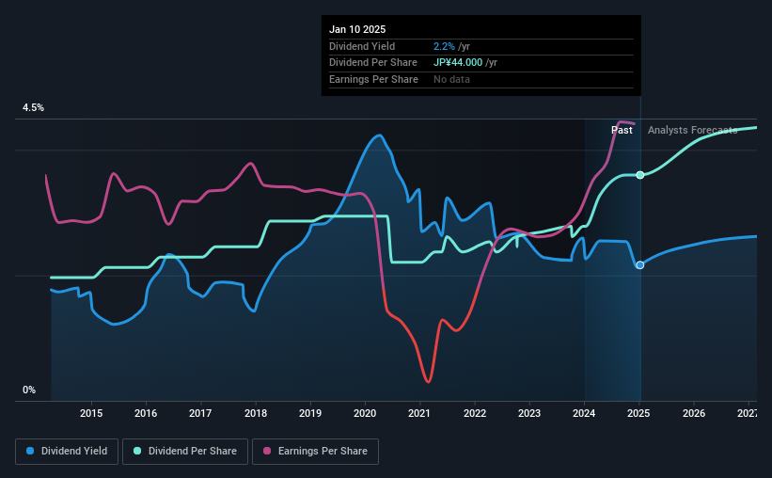The image size is (772, 478).
Task: Click the 4.5% y-axis label
Action: pos(33,107)
